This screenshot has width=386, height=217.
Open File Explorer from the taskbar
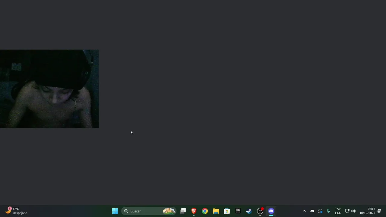point(216,211)
